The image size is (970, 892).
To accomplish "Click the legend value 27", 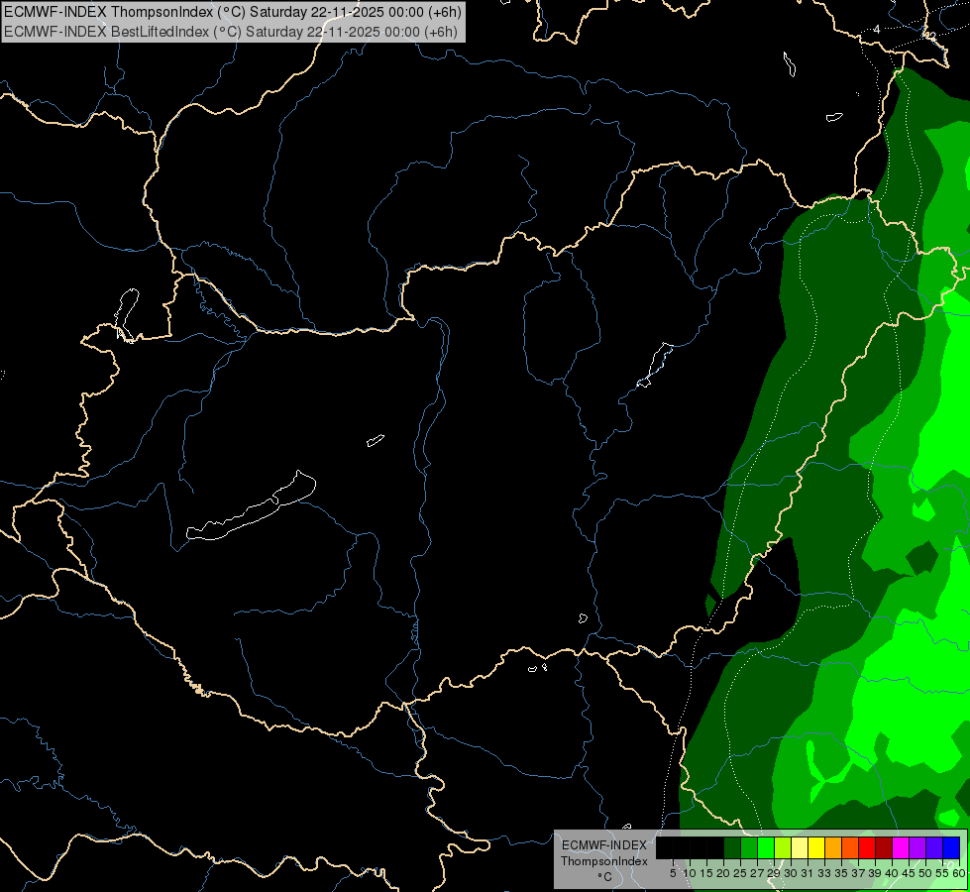I will pos(757,873).
